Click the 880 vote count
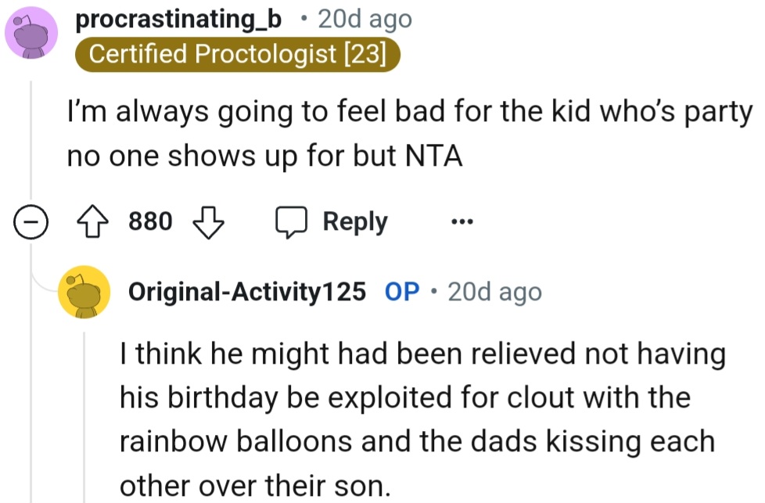 point(150,223)
